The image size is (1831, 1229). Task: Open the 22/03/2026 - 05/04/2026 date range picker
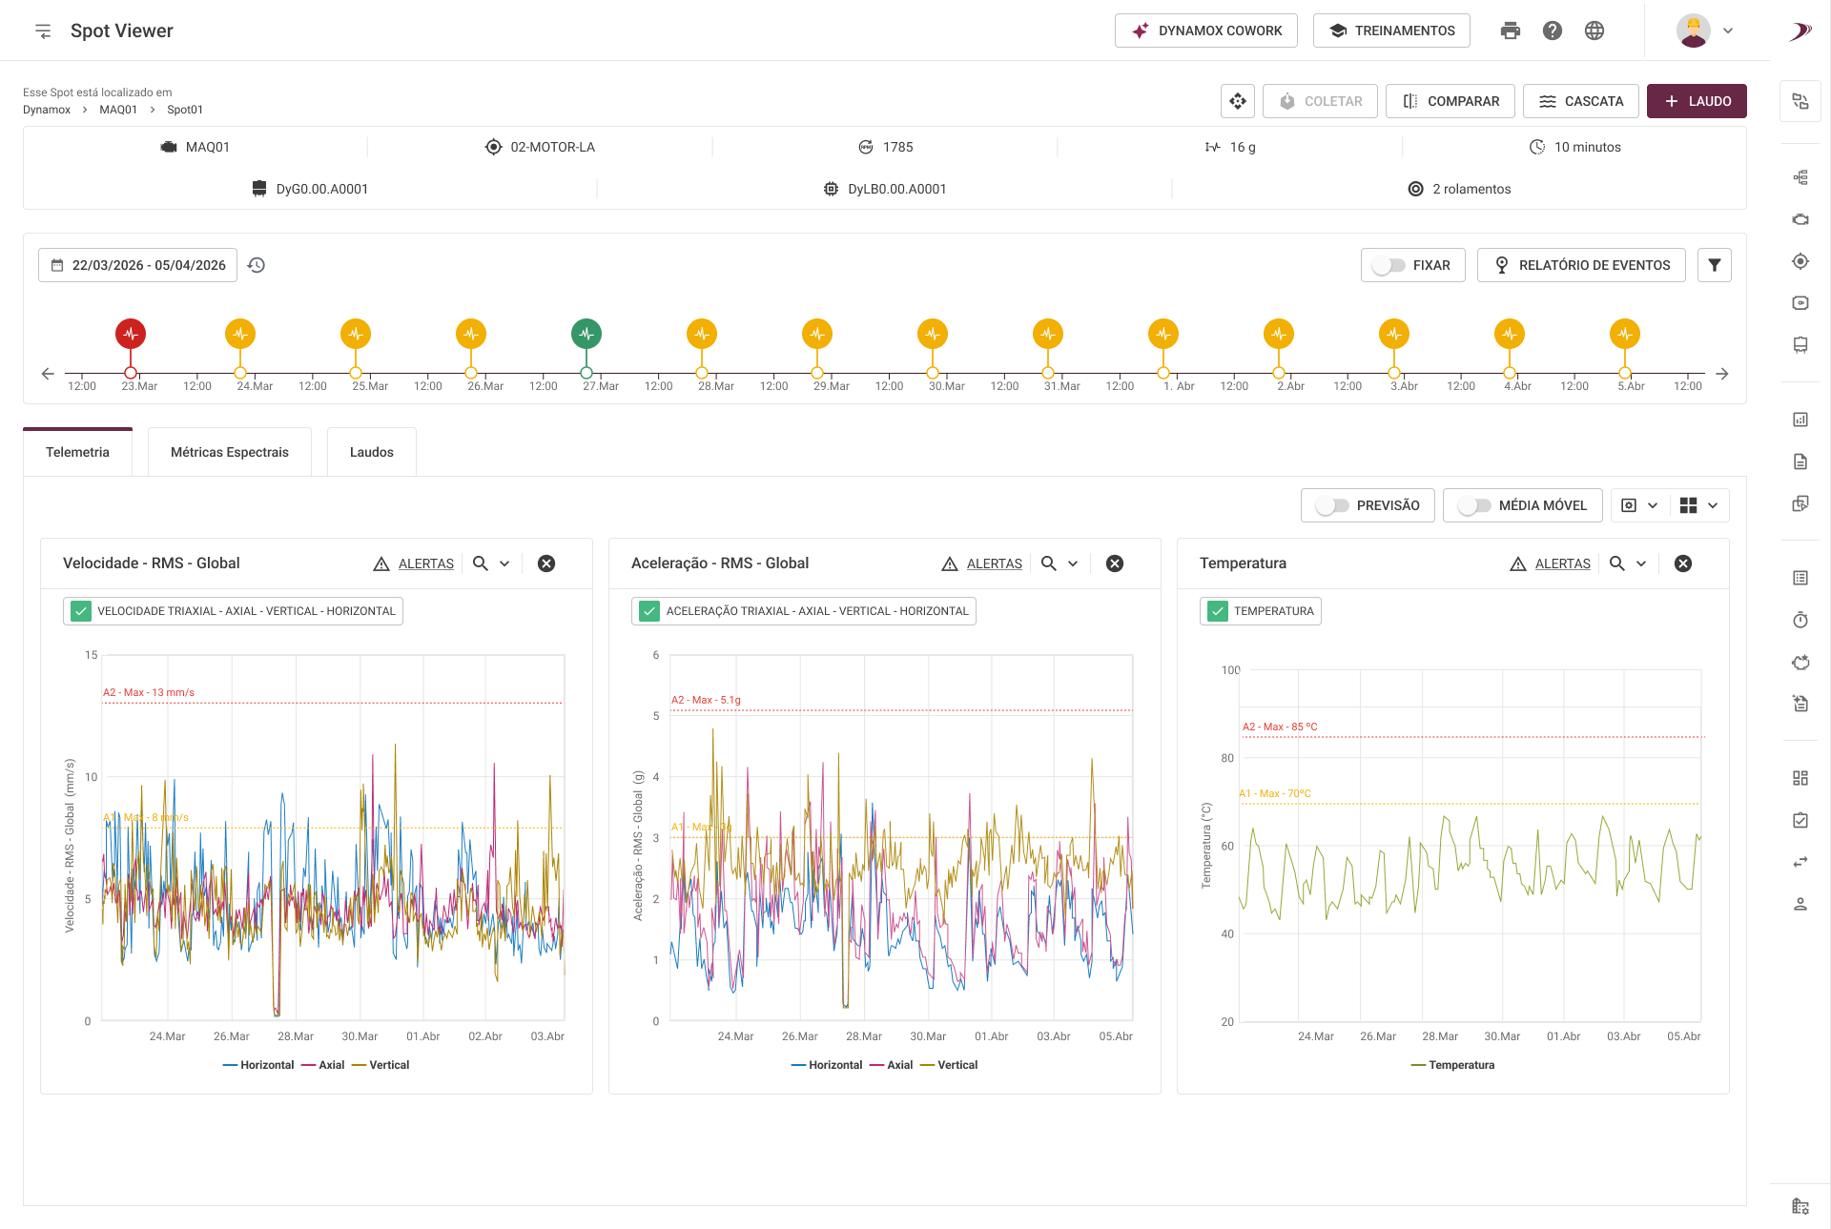138,265
